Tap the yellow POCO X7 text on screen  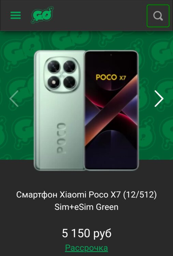(111, 77)
